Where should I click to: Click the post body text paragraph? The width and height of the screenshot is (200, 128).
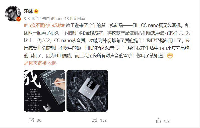[107, 41]
